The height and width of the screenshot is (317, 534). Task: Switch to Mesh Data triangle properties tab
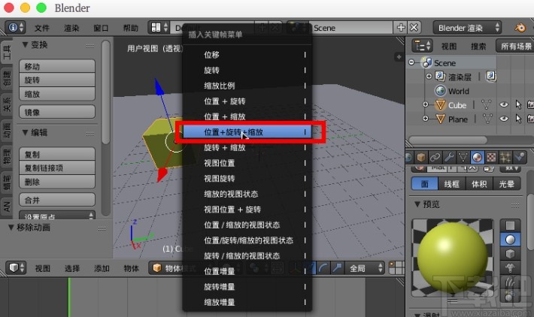[x=463, y=157]
